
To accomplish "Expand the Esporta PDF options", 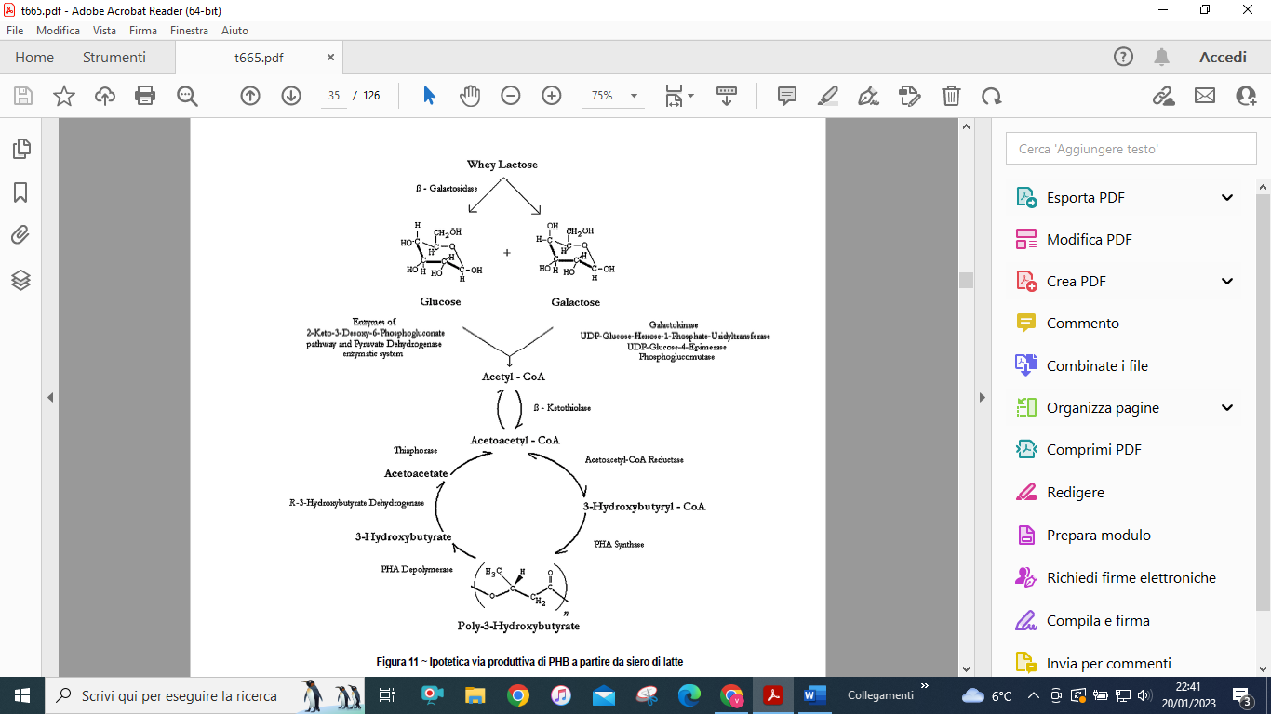I will 1226,197.
